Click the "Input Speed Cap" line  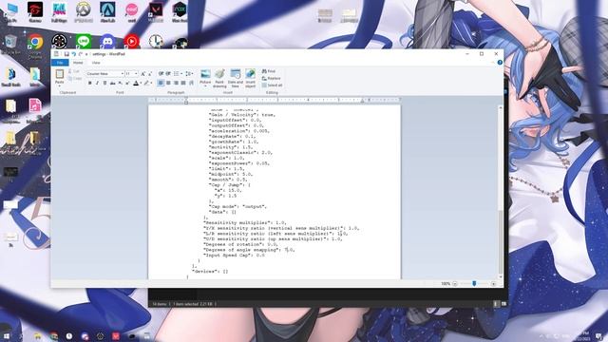tap(235, 256)
